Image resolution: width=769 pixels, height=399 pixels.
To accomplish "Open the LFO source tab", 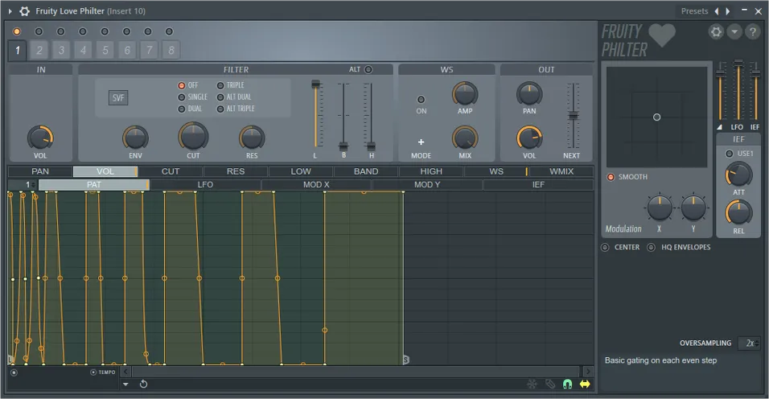I will [x=205, y=185].
